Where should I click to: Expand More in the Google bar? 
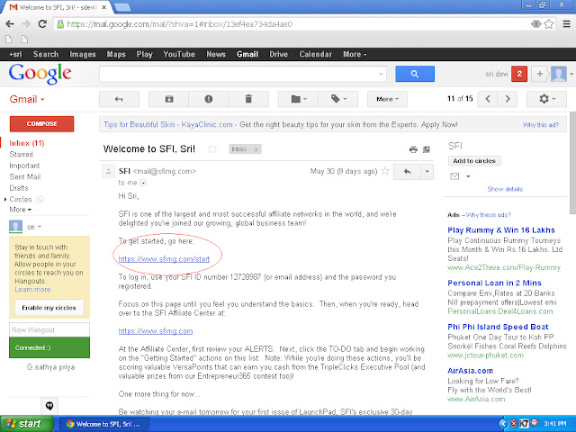(355, 54)
